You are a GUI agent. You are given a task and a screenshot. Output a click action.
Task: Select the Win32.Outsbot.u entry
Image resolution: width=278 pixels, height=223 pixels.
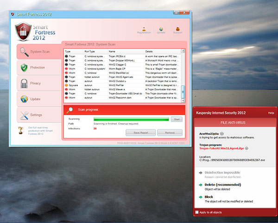(122, 81)
